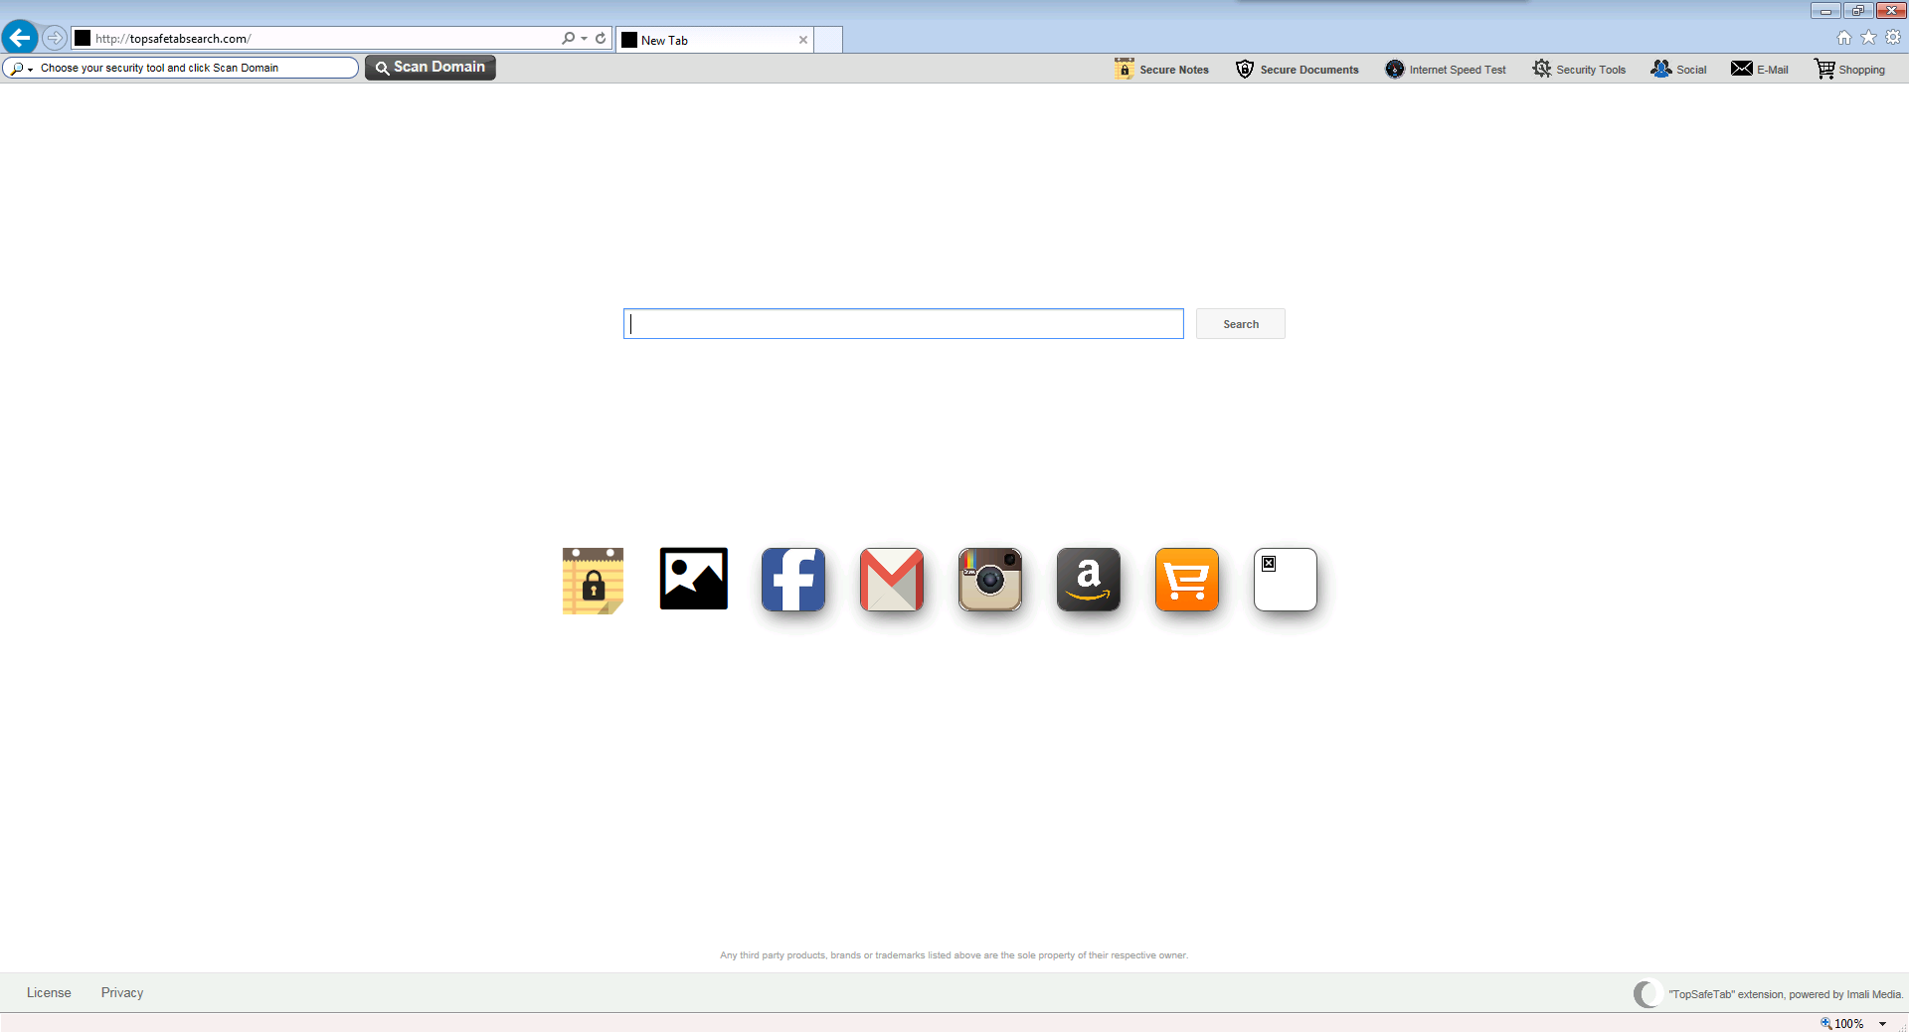Select the New Tab tab
Viewport: 1909px width, 1032px height.
[714, 40]
